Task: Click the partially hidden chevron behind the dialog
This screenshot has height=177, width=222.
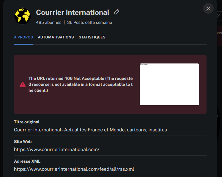Action: (219, 16)
